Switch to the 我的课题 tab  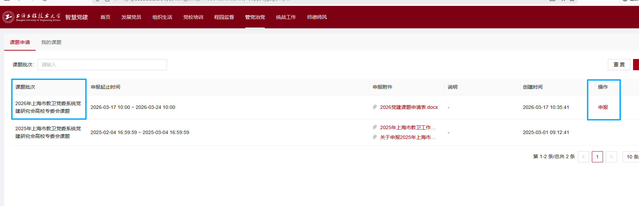(51, 42)
